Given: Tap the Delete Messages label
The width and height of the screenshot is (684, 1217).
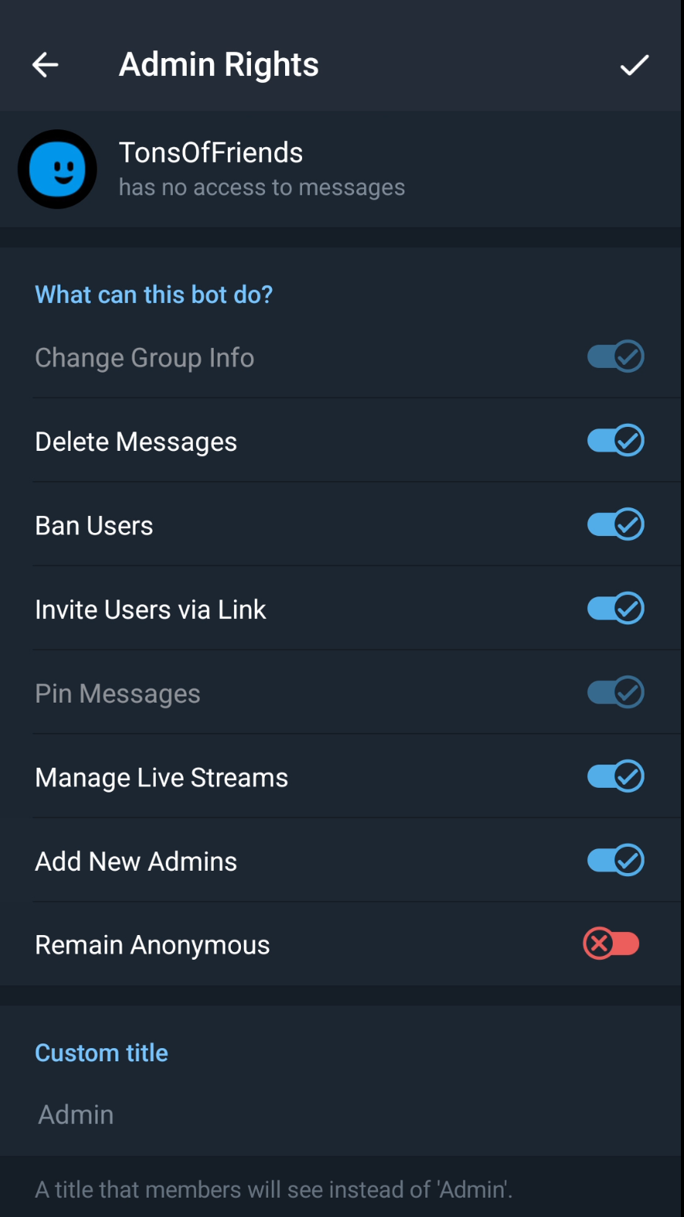Looking at the screenshot, I should 136,442.
